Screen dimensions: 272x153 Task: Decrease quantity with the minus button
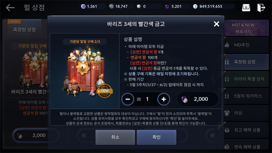(x=128, y=99)
